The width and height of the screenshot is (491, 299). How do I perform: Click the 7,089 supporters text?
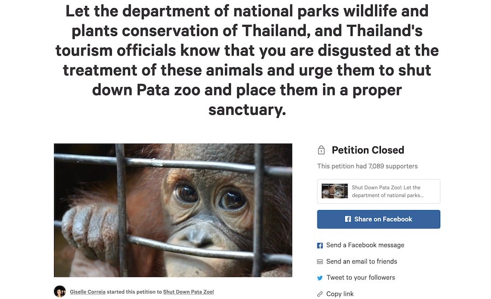367,166
